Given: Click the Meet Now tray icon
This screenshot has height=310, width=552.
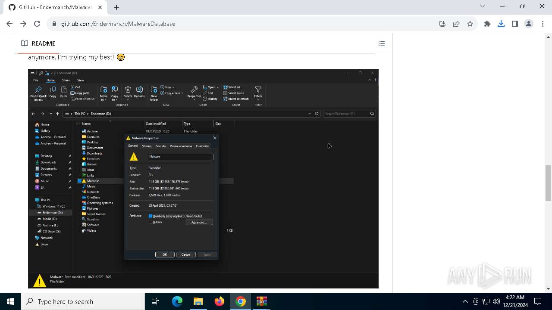Looking at the screenshot, I should point(476,301).
